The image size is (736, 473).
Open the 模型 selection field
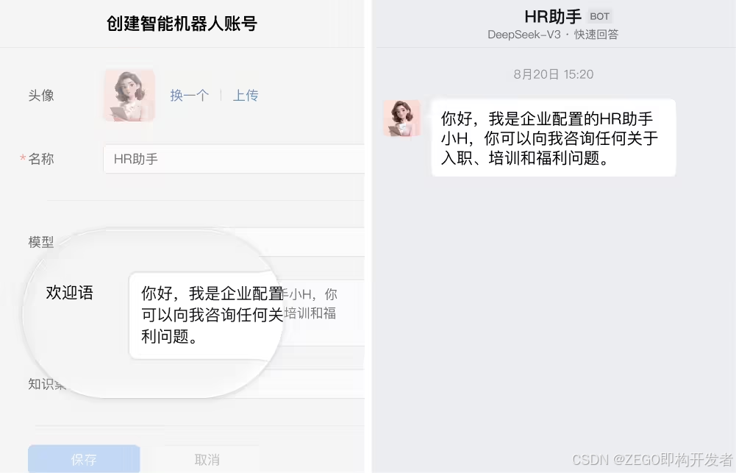[305, 242]
